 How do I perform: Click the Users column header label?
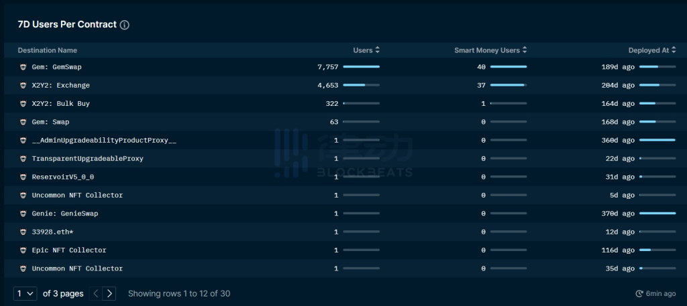pos(363,50)
